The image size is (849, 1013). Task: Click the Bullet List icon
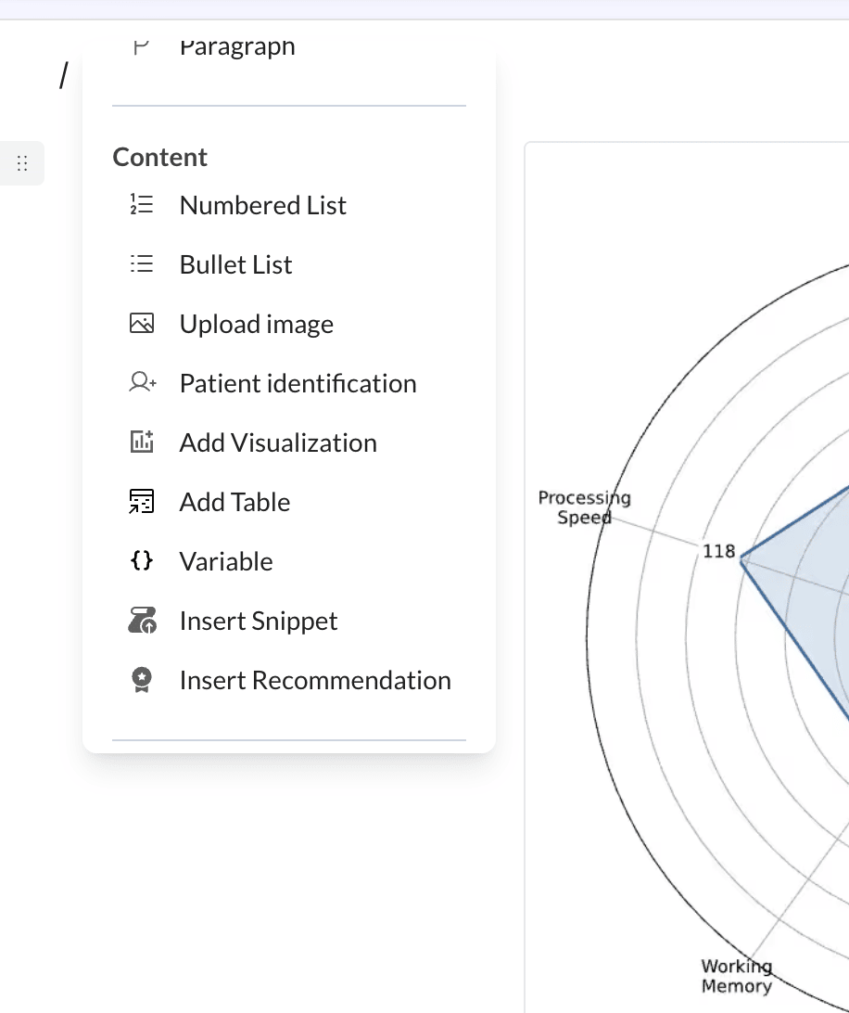[x=142, y=263]
